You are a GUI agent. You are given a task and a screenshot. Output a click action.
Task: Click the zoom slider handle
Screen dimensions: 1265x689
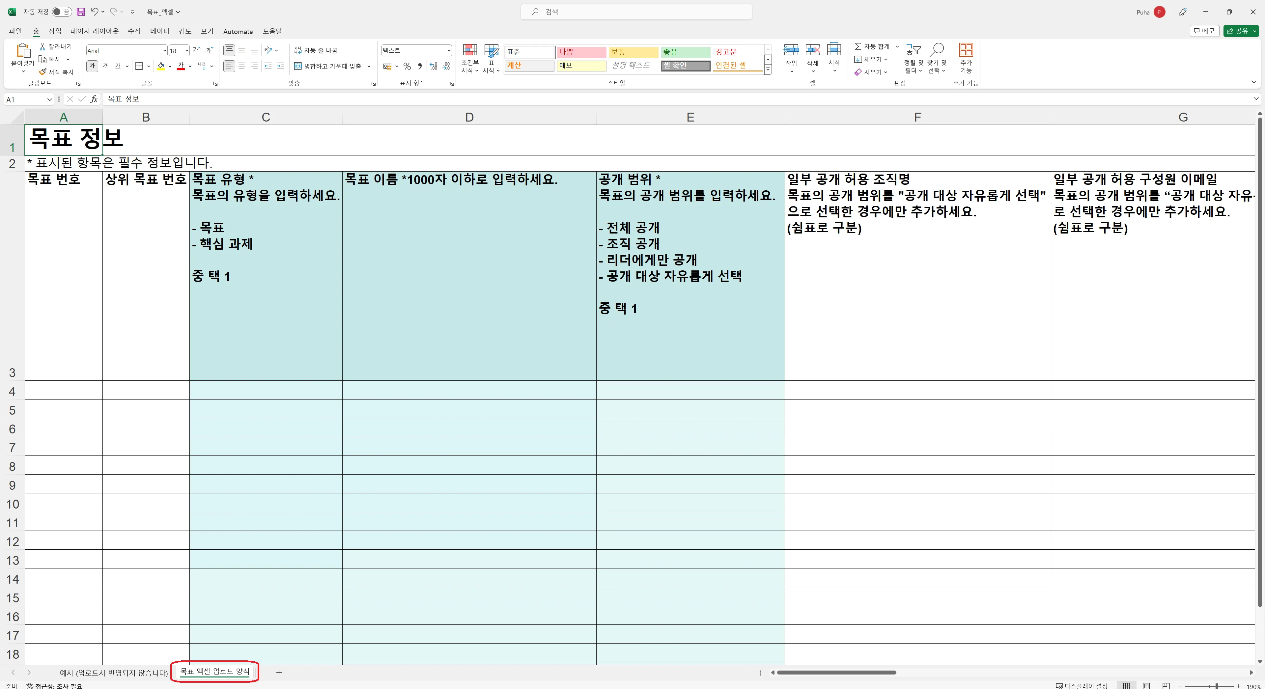point(1217,686)
